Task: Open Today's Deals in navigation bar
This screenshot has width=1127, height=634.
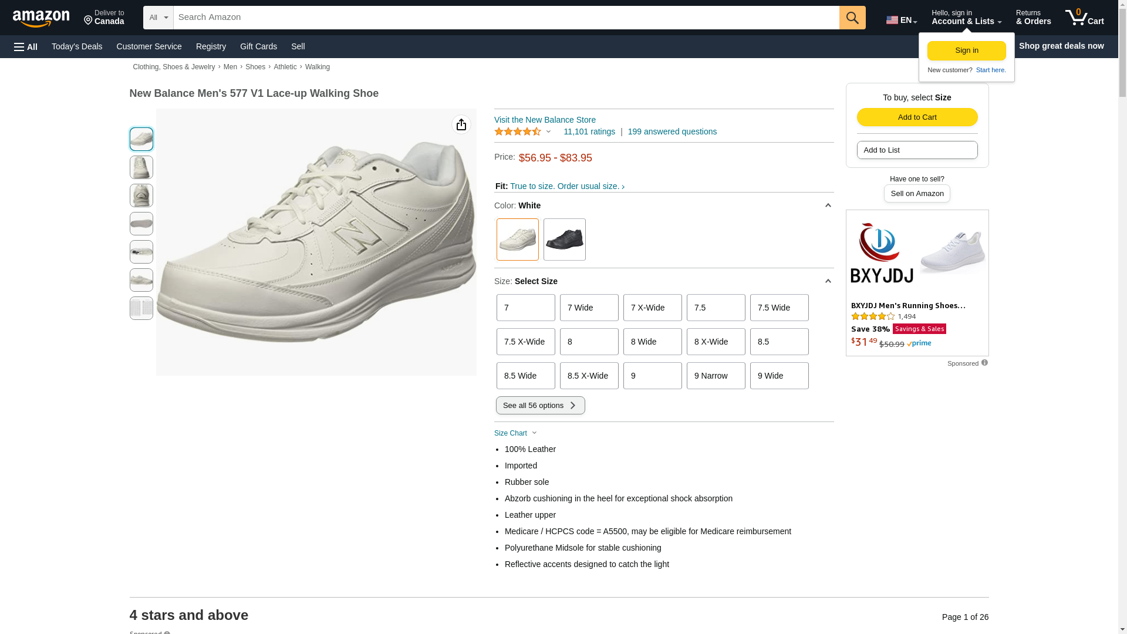Action: click(x=77, y=46)
